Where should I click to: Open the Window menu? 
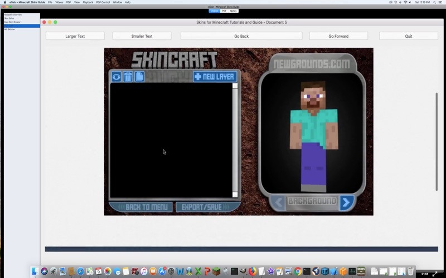118,2
